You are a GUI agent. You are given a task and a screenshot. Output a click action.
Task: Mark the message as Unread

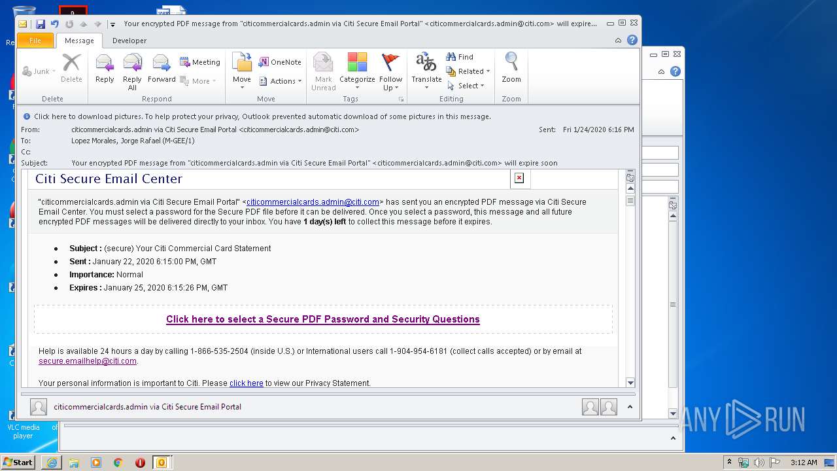click(323, 71)
